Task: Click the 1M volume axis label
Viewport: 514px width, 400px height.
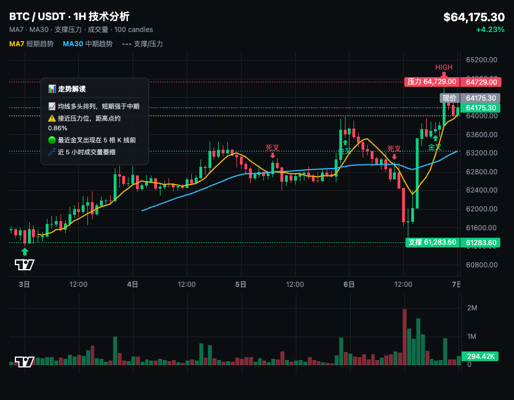Action: (x=472, y=336)
